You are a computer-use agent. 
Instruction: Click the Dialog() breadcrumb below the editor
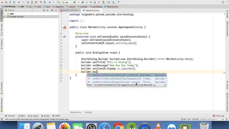pyautogui.click(x=88, y=112)
